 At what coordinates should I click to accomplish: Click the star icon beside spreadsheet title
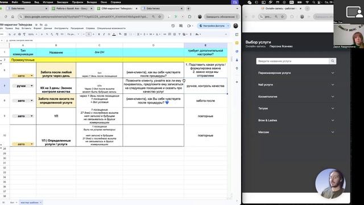point(36,24)
